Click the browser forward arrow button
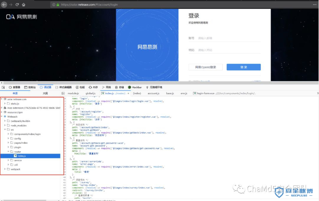This screenshot has height=201, width=319. (x=11, y=4)
